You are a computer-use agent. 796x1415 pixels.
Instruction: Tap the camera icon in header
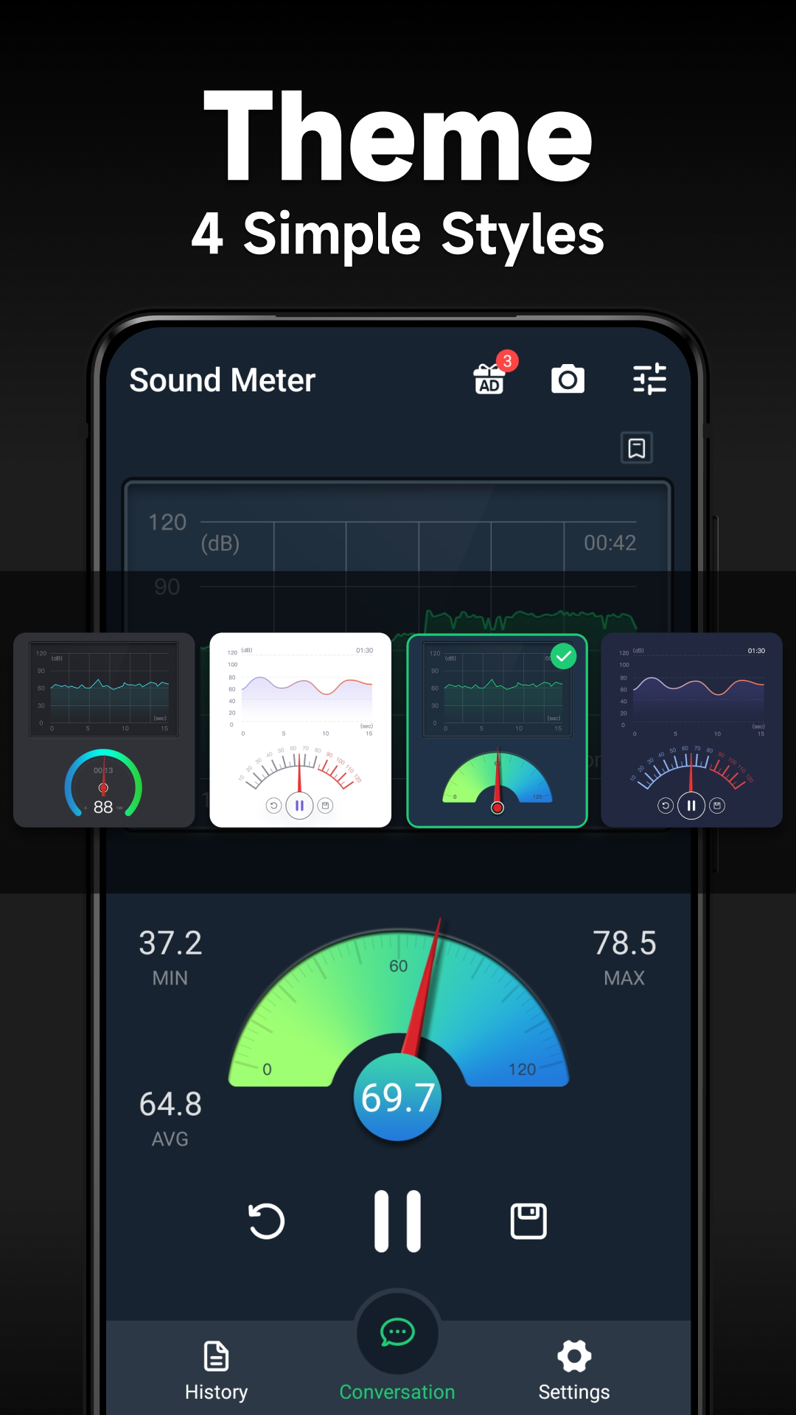pos(568,380)
